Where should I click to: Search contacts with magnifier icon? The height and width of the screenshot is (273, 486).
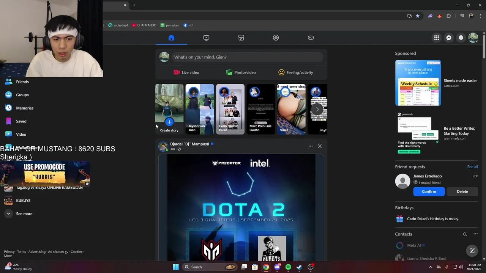(x=465, y=234)
